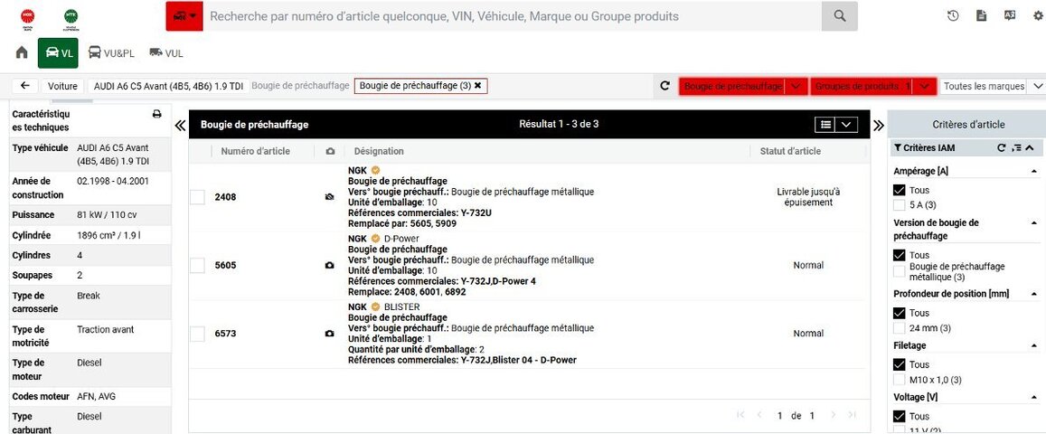Collapse the Critères IAM section

tap(1030, 147)
